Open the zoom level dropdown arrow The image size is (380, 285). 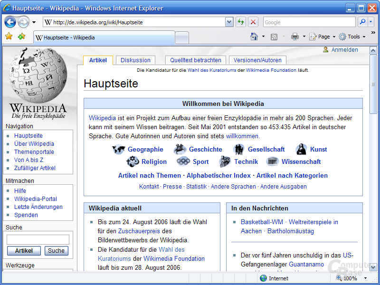tap(365, 278)
